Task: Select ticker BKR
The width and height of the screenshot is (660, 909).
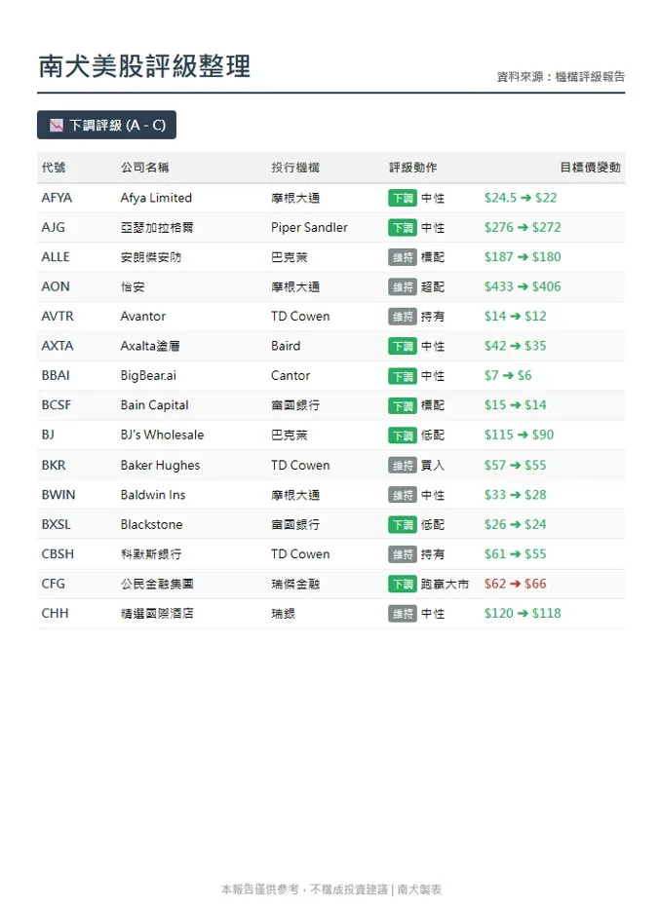Action: pos(54,465)
